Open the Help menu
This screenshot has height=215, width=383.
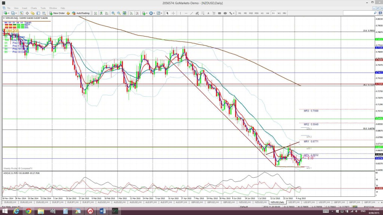[63, 8]
